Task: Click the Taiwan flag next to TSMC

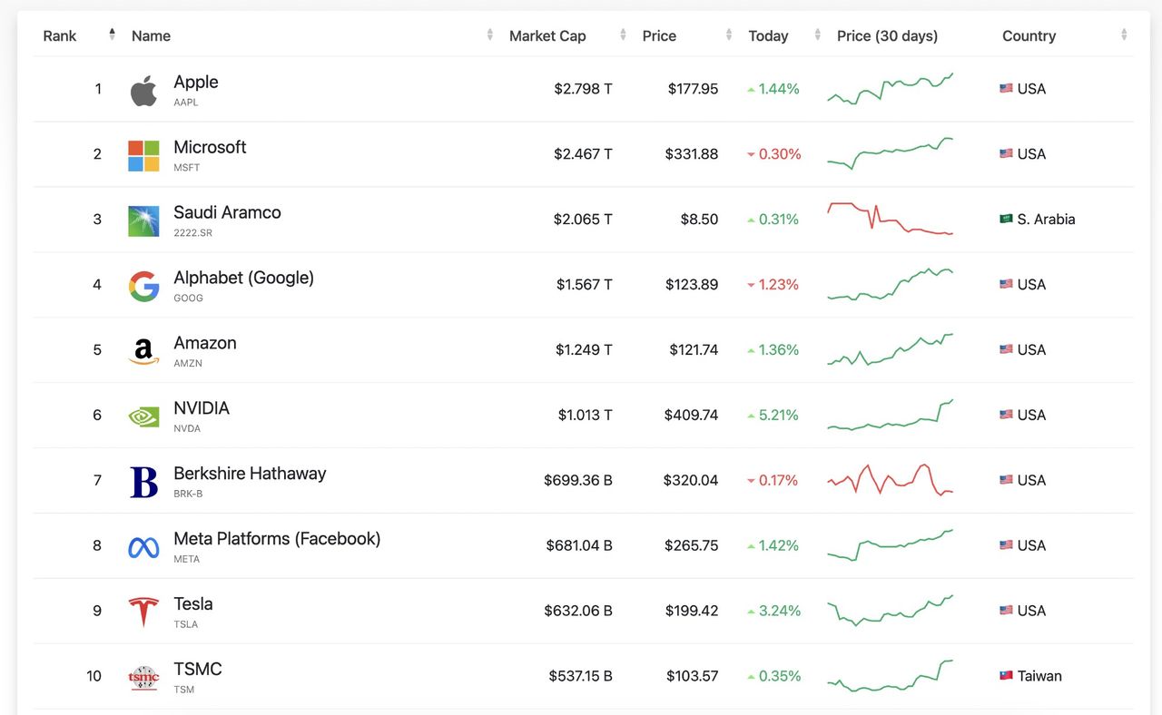Action: 1006,676
